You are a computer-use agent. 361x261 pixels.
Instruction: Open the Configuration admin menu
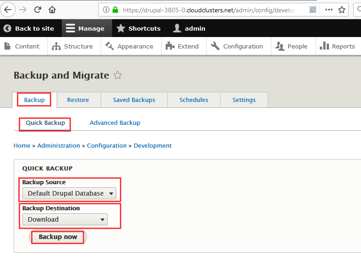pyautogui.click(x=237, y=46)
